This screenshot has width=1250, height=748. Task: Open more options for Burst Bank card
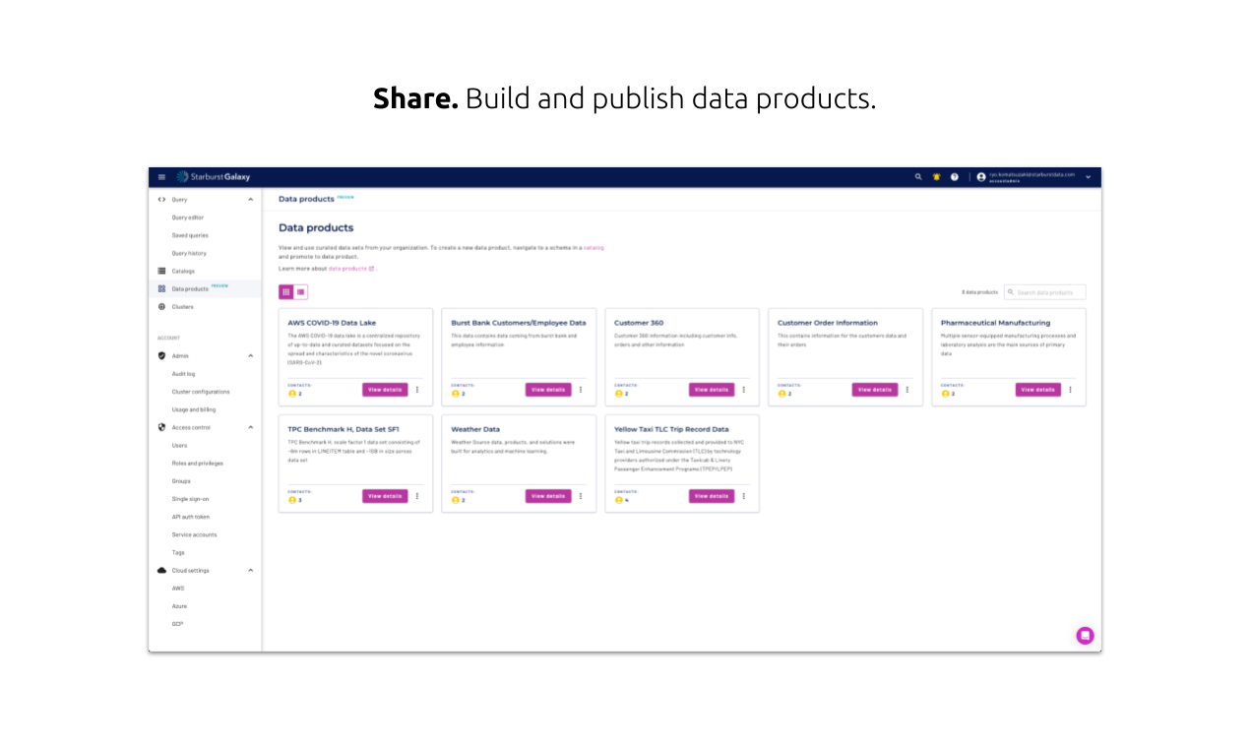coord(581,390)
